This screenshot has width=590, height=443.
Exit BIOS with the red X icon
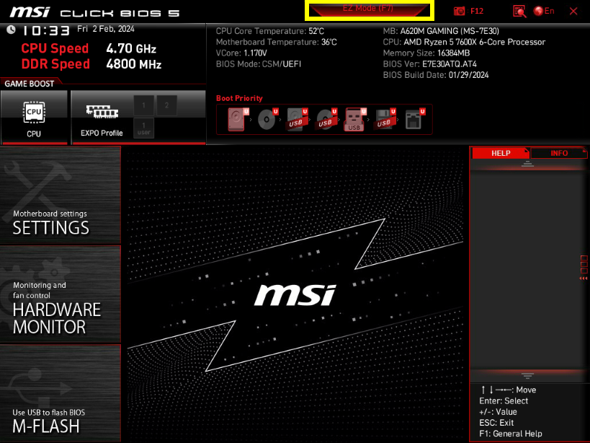573,12
